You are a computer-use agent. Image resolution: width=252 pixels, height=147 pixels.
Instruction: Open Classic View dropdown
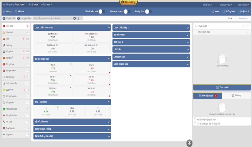coord(226,5)
